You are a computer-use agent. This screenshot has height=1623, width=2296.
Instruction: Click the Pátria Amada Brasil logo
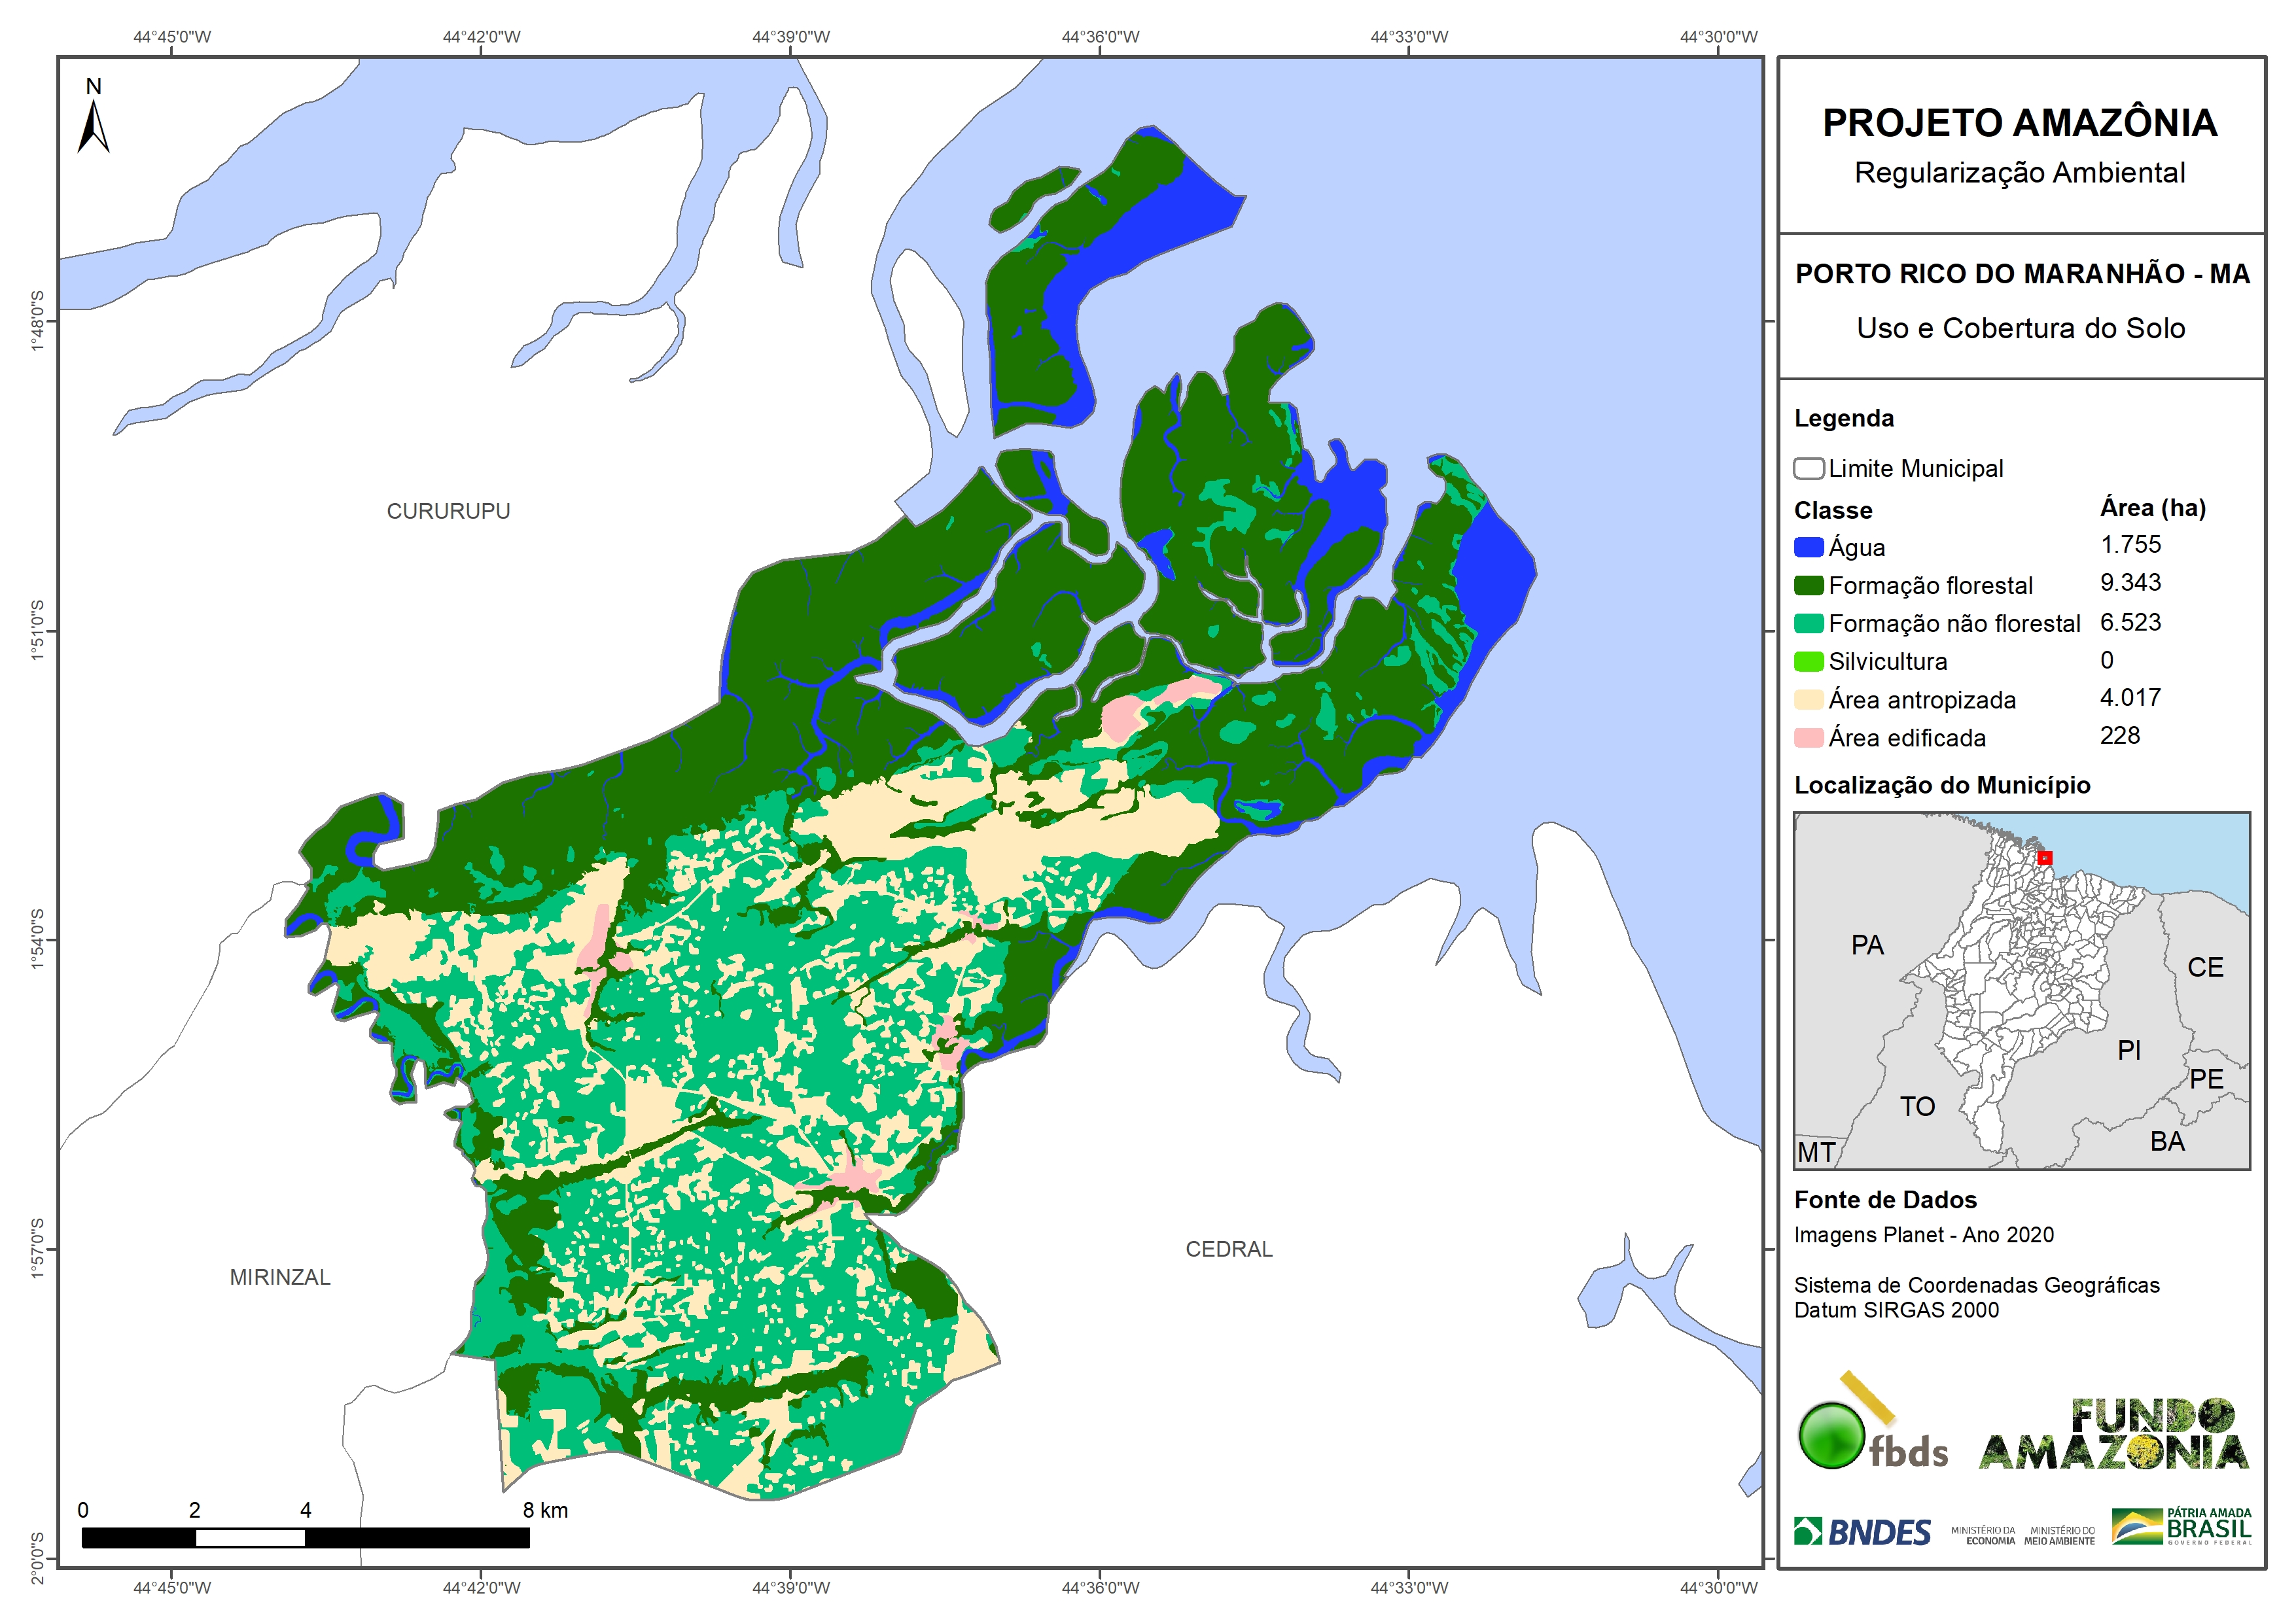(x=2182, y=1526)
